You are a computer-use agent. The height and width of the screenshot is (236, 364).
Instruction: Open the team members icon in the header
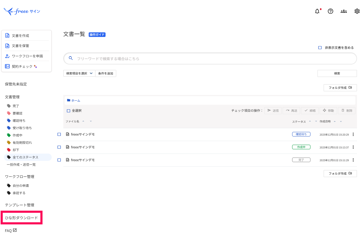[344, 11]
